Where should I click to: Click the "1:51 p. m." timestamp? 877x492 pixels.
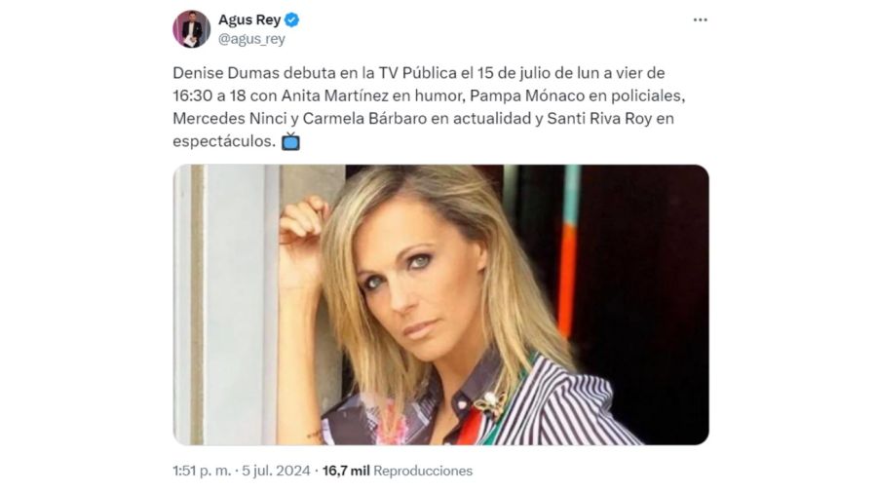coord(202,471)
